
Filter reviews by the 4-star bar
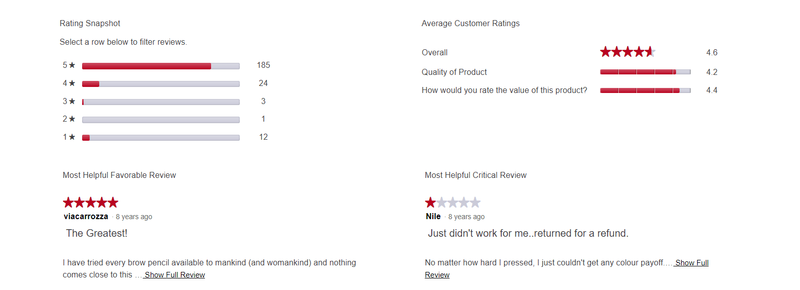tap(161, 84)
